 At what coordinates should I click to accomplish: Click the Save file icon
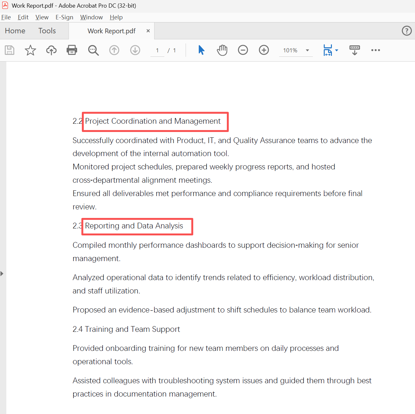pos(10,50)
